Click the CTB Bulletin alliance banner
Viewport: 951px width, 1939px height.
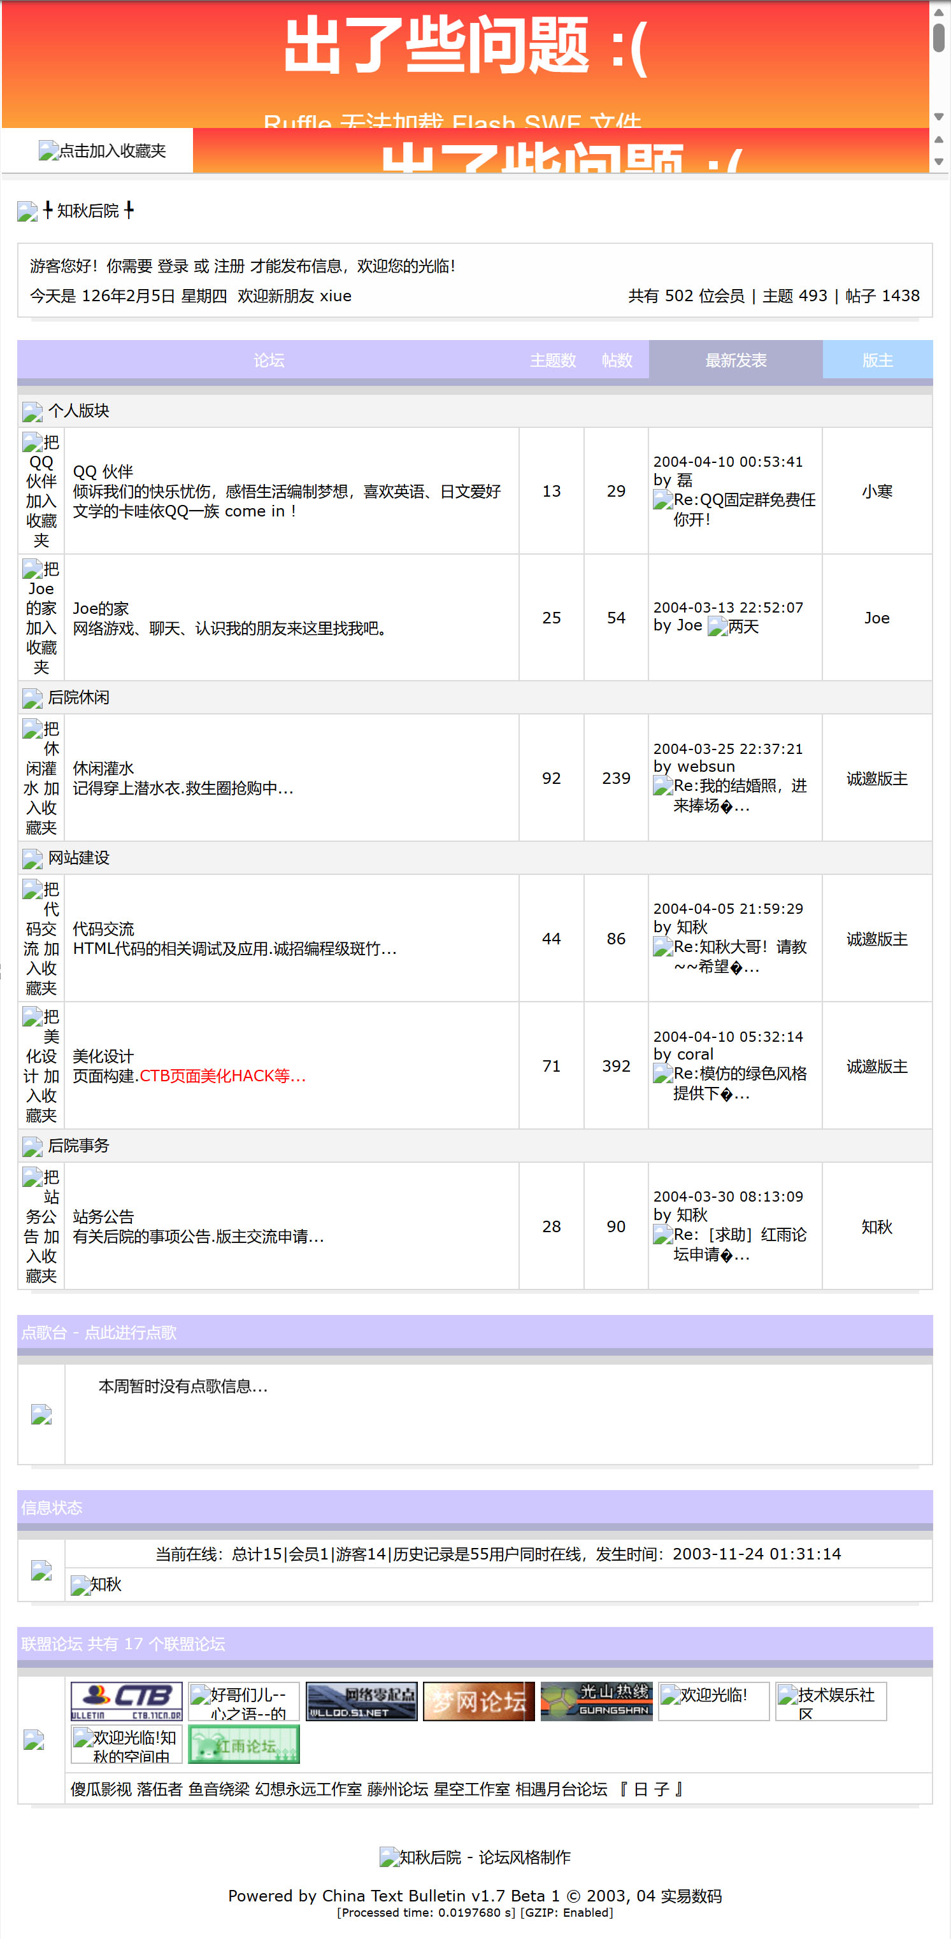point(127,1700)
